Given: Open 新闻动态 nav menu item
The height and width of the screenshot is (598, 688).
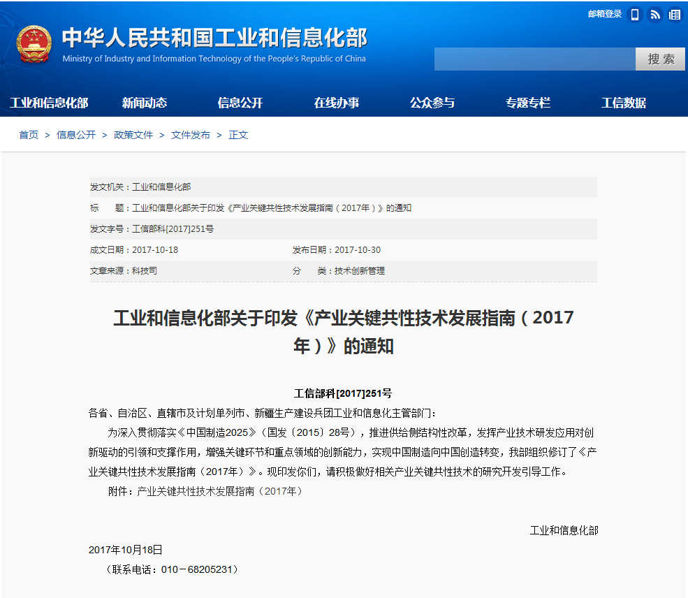Looking at the screenshot, I should (x=145, y=103).
